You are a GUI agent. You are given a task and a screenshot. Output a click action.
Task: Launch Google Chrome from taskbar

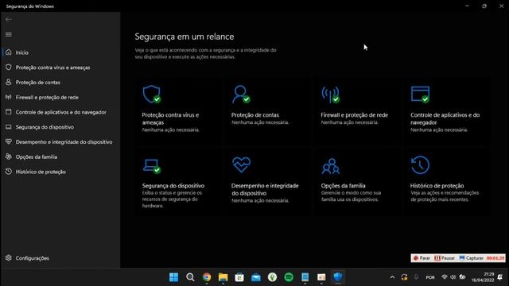[207, 277]
